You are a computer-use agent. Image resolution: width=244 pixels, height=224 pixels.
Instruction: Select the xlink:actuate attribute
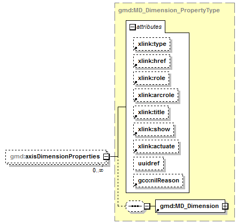(156, 146)
